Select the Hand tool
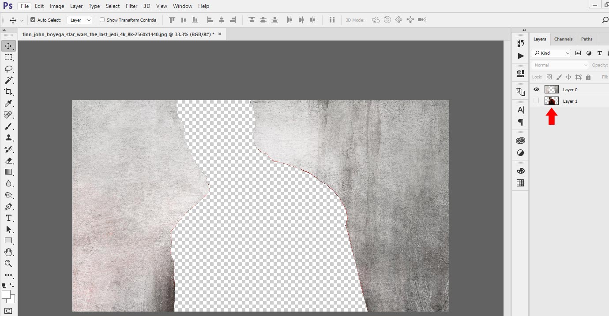 (8, 252)
